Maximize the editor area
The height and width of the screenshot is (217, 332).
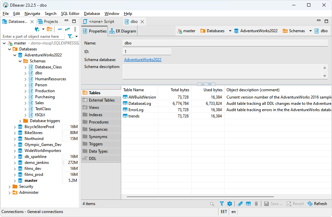point(326,21)
